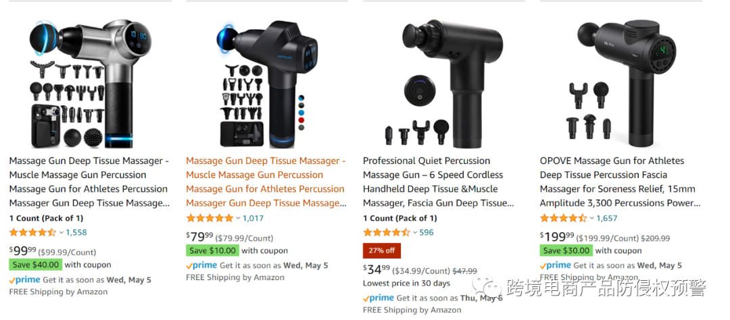This screenshot has height=320, width=730.
Task: Open the orange highlighted Massage Gun title link
Action: [266, 182]
